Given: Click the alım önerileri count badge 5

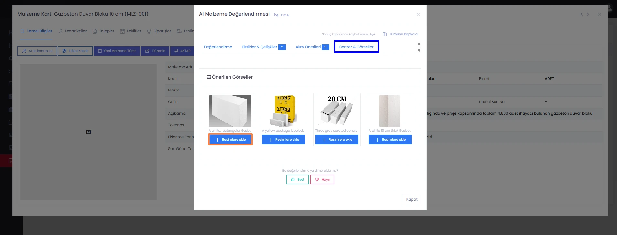Looking at the screenshot, I should pos(325,47).
